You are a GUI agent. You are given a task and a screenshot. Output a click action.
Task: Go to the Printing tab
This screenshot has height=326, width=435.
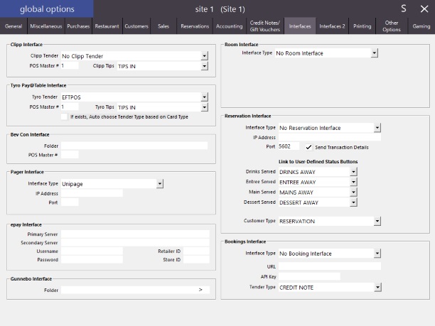click(x=362, y=26)
